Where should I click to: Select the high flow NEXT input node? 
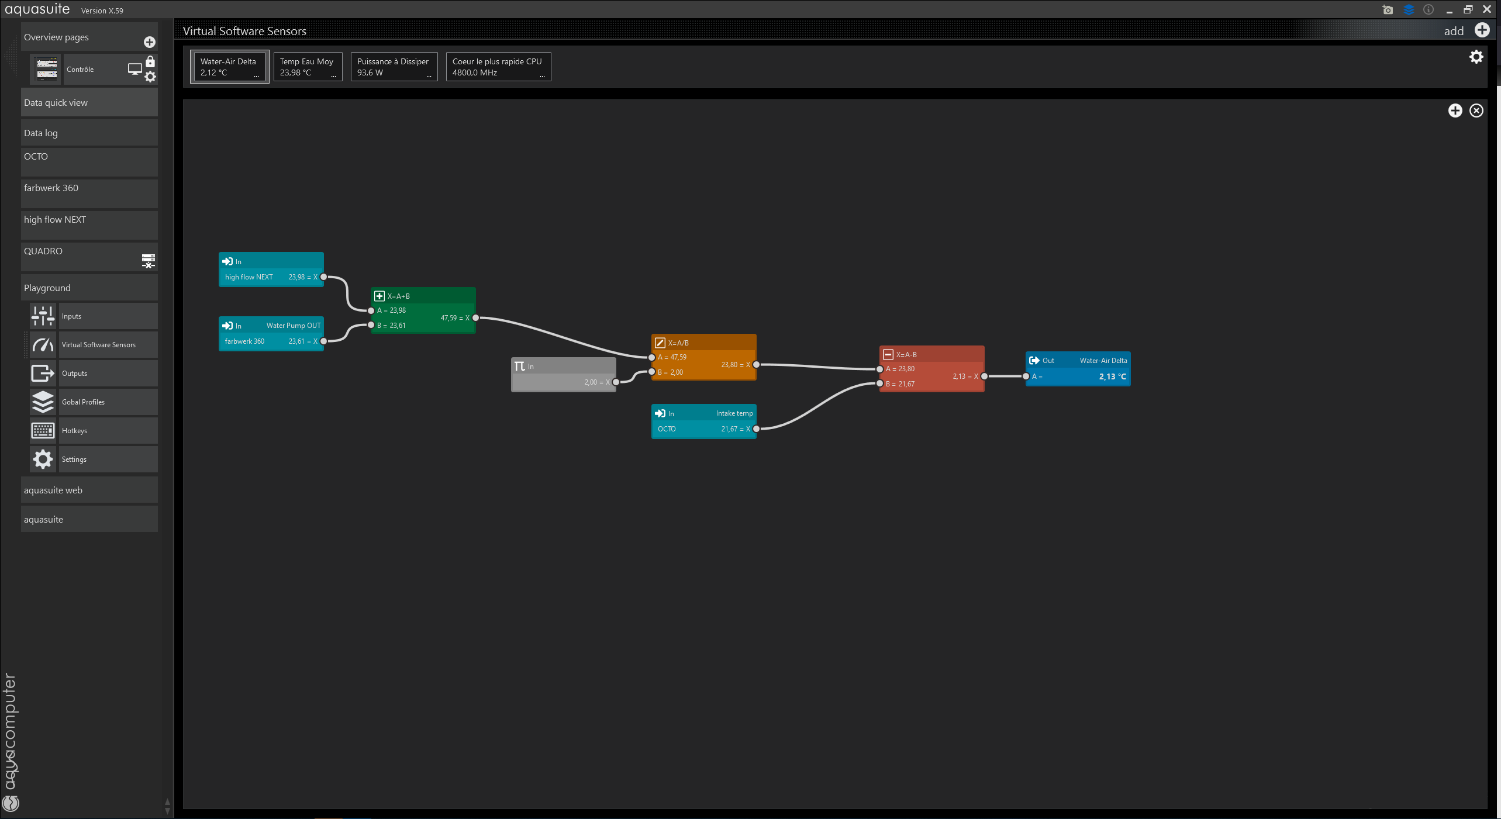tap(271, 269)
